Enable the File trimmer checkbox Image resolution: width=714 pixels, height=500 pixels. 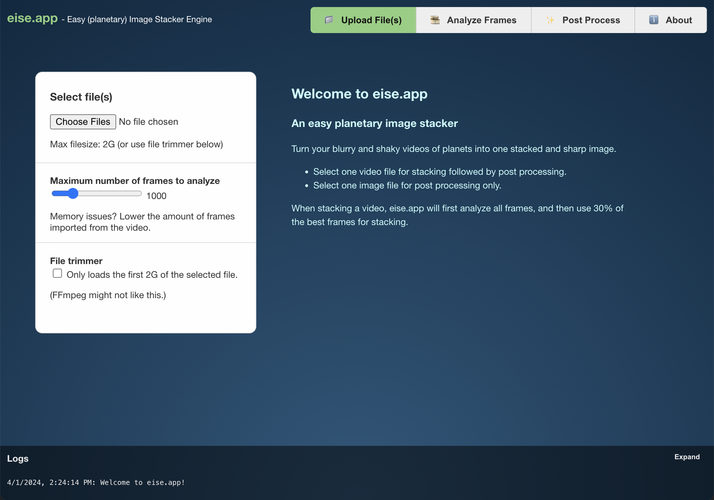(x=57, y=274)
